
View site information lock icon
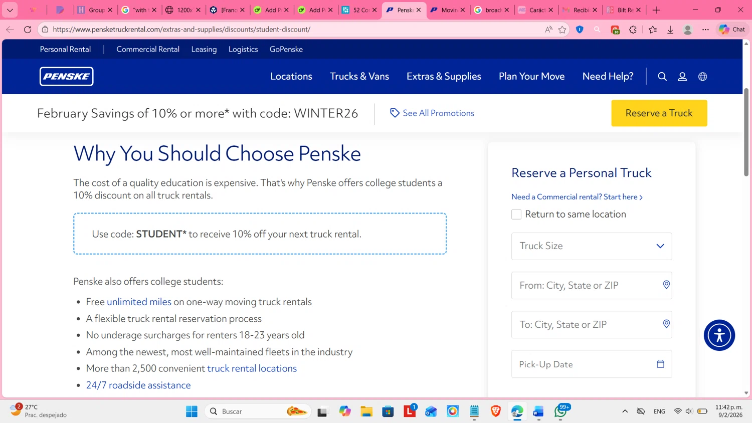coord(45,30)
